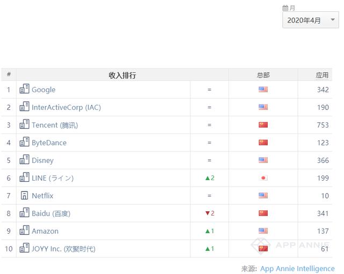The image size is (344, 274).
Task: Click the China flag in Tencent's row
Action: click(x=263, y=125)
